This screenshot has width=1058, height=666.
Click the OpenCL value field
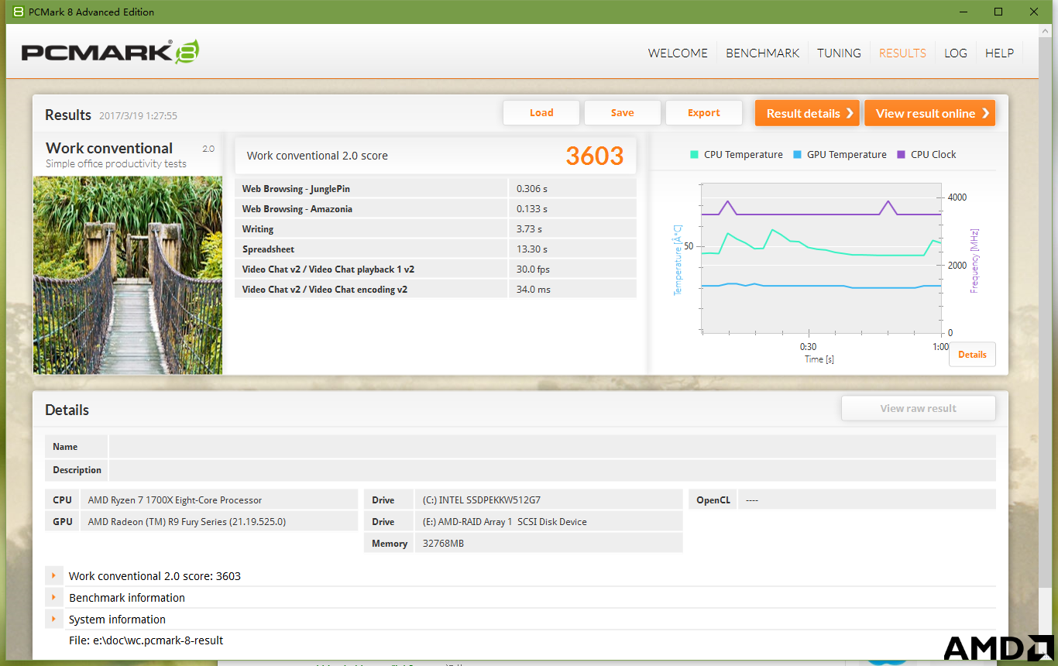pyautogui.click(x=867, y=499)
